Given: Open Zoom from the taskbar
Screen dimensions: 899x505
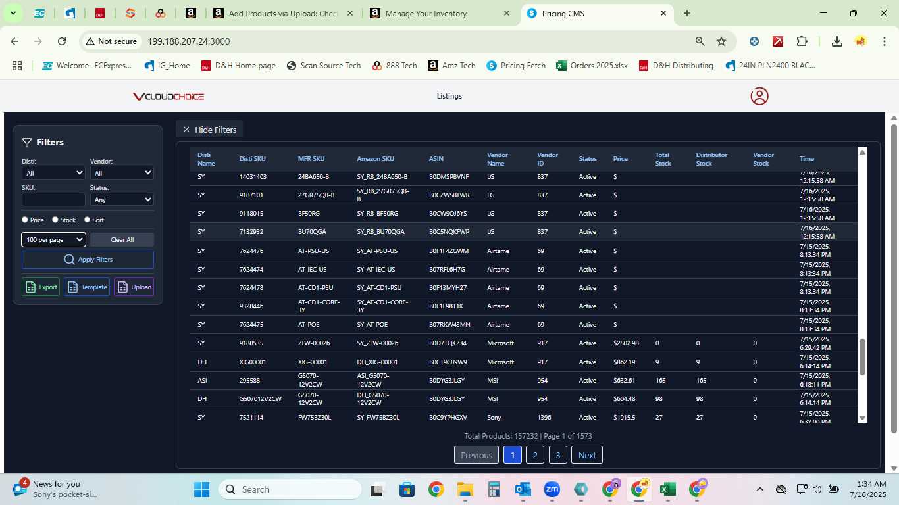Looking at the screenshot, I should [x=552, y=489].
